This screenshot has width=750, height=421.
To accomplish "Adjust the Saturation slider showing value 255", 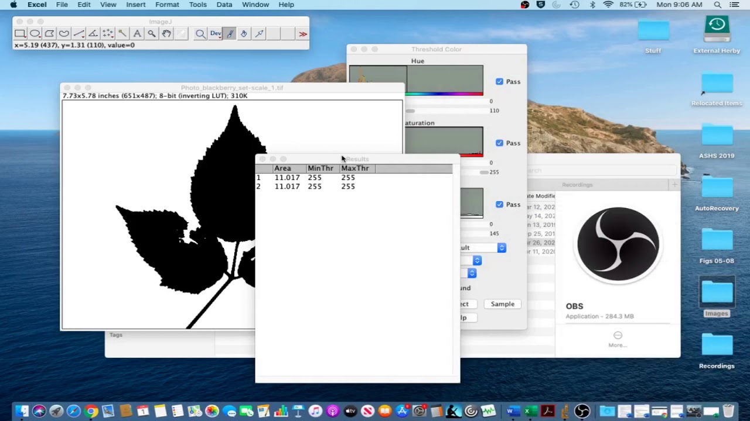I will (x=484, y=172).
